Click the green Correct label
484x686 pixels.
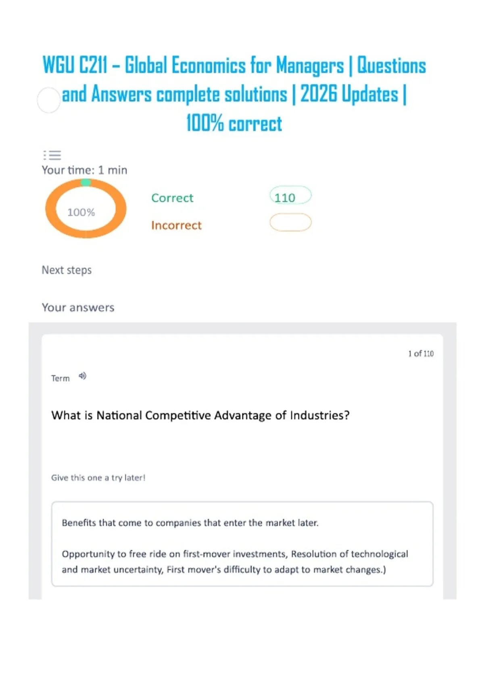point(172,198)
